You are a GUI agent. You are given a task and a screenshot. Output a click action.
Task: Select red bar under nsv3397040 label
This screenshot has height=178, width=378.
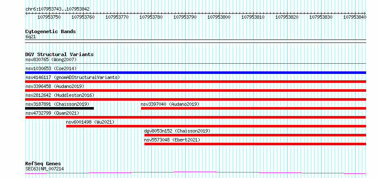[x=254, y=108]
